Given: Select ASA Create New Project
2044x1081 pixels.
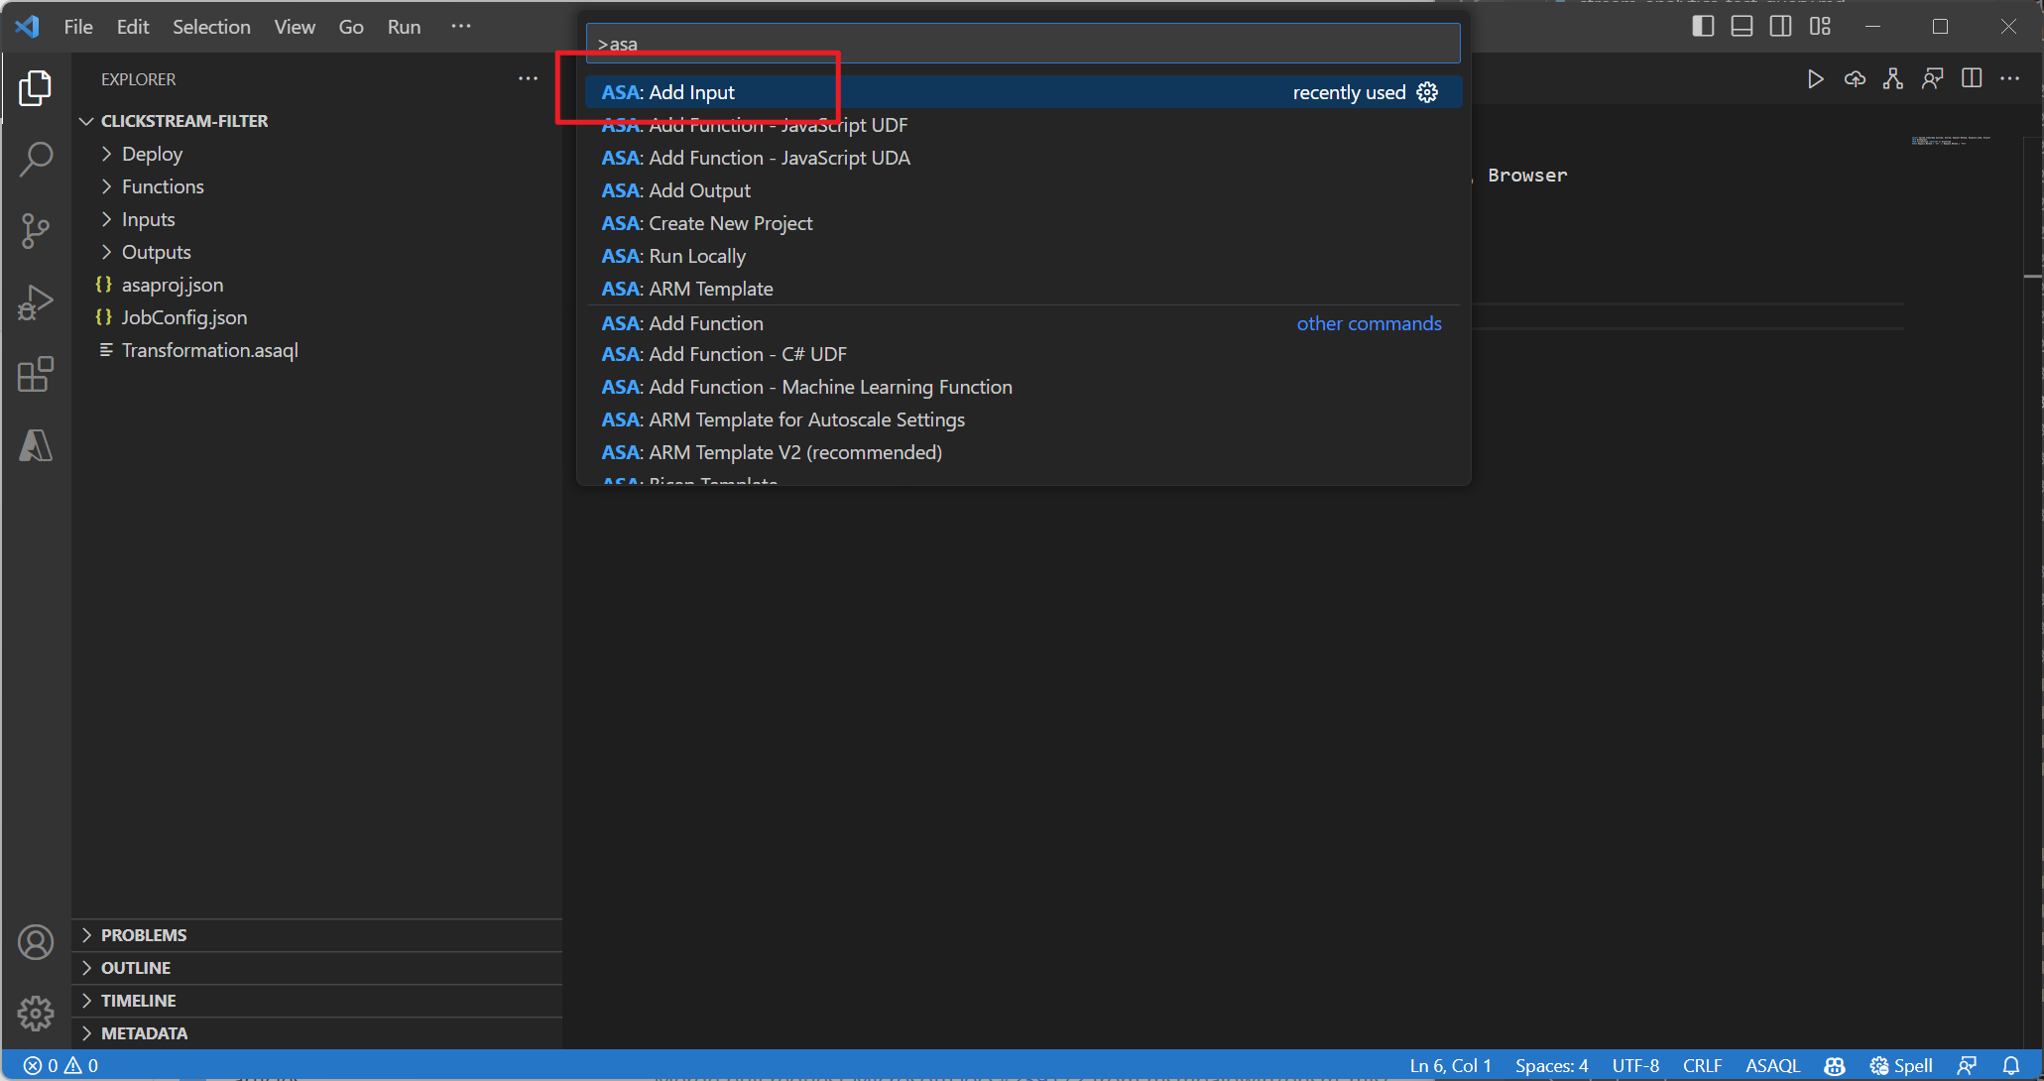Looking at the screenshot, I should [708, 223].
